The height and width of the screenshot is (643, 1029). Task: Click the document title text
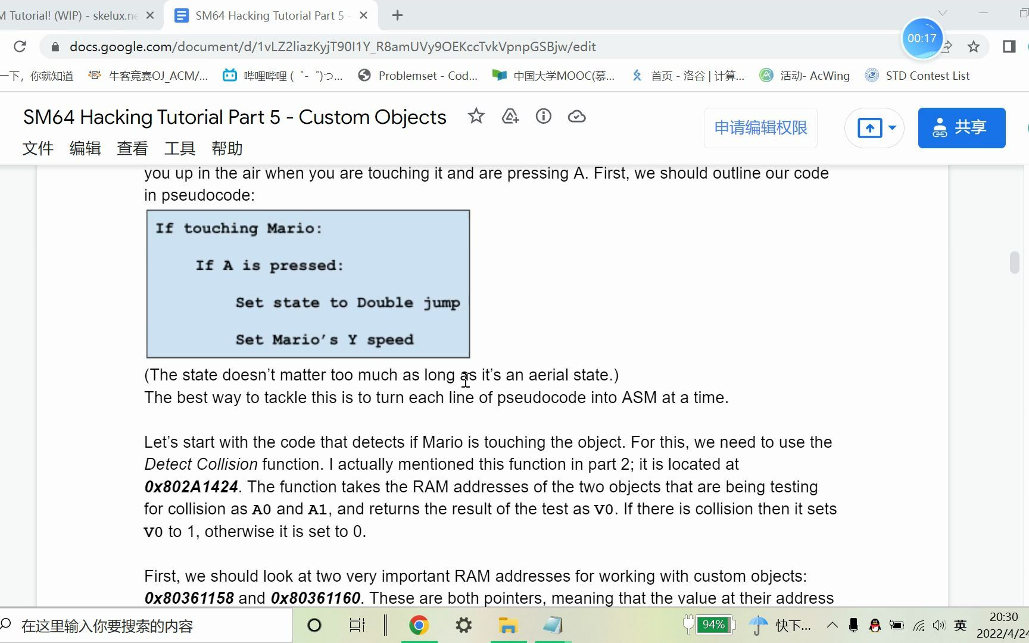[x=235, y=117]
